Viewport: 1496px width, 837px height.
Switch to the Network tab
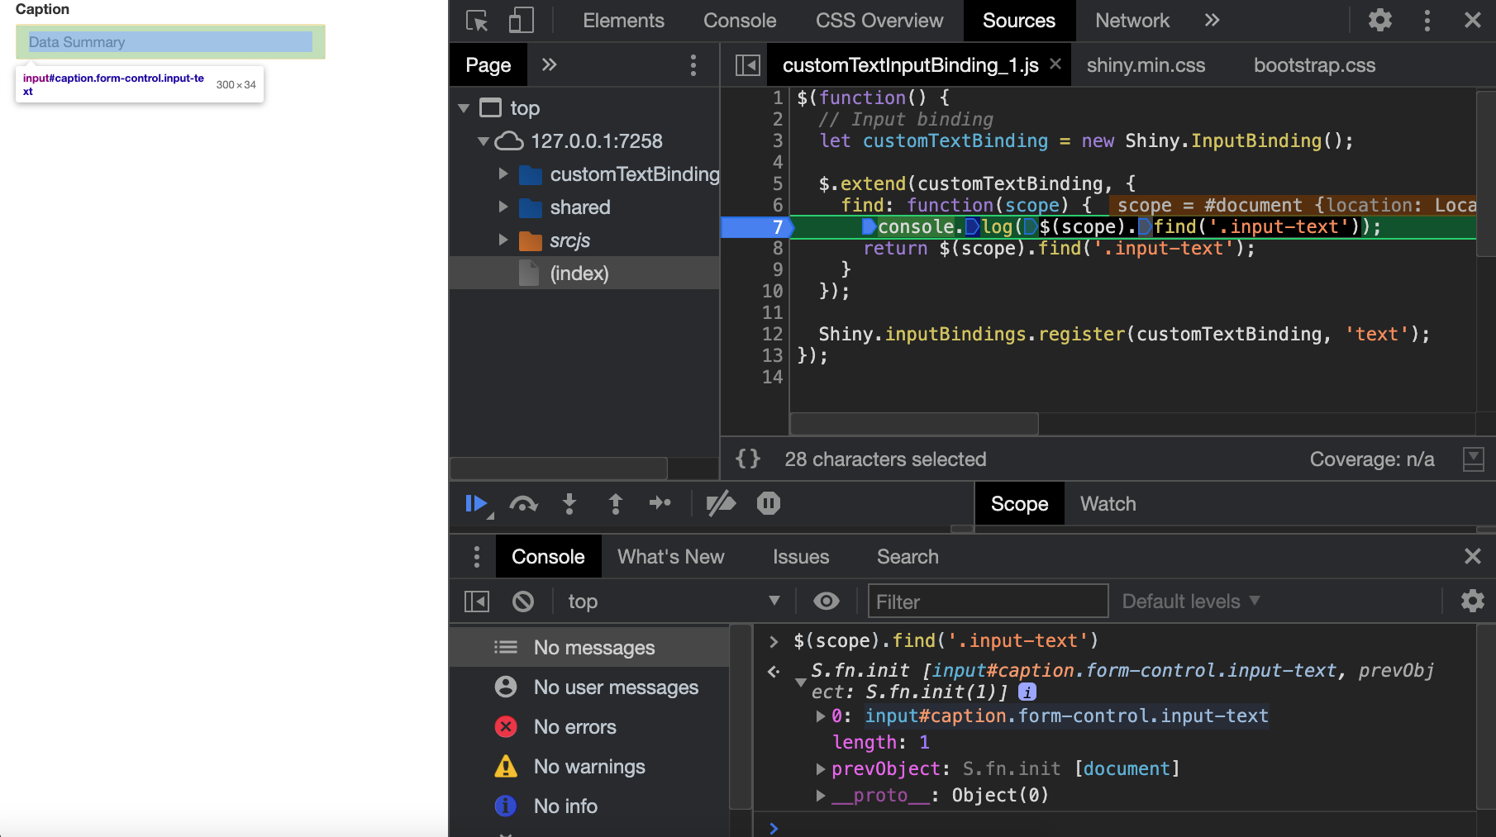point(1132,21)
